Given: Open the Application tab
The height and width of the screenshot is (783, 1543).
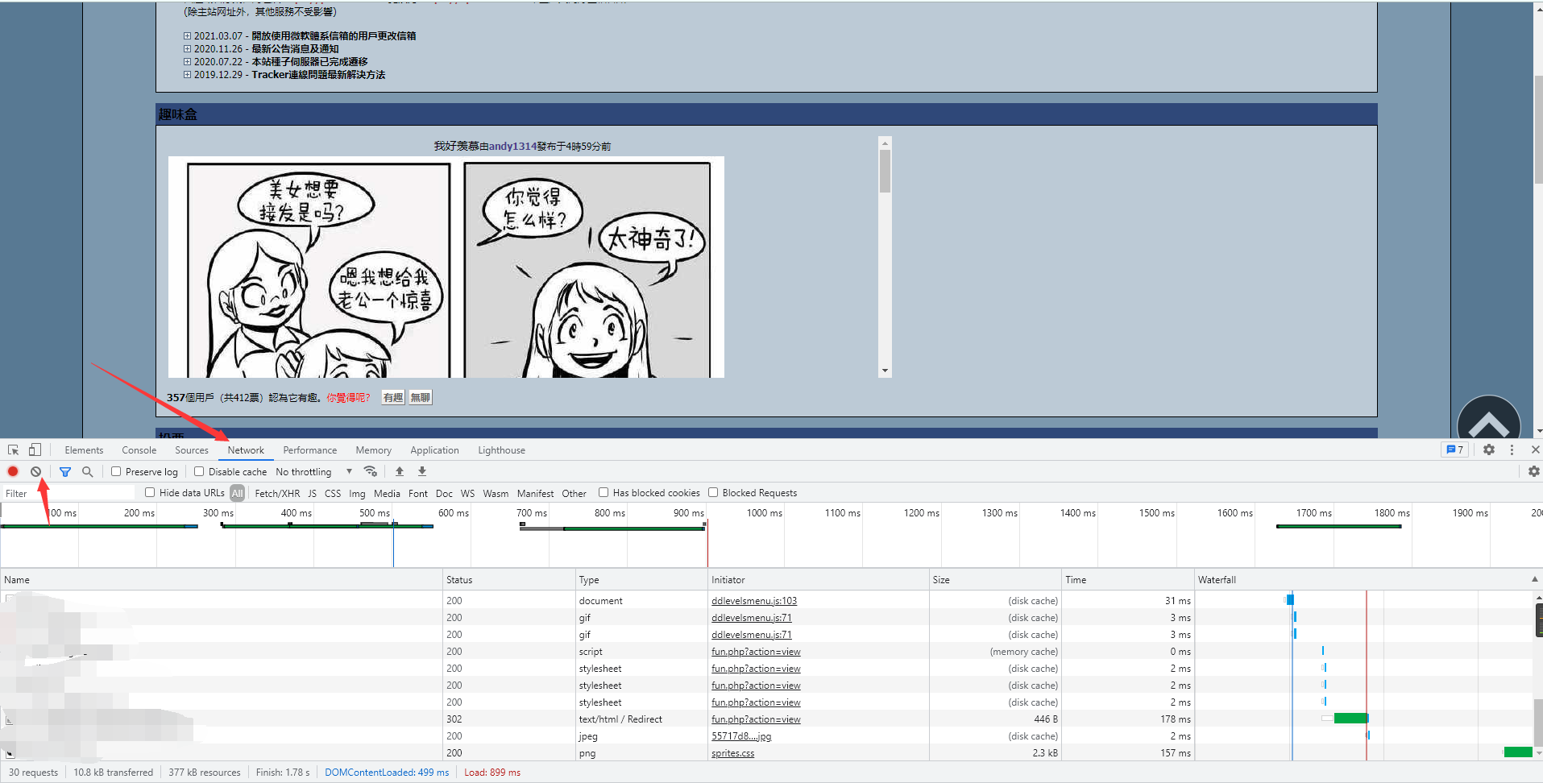Looking at the screenshot, I should click(x=434, y=450).
